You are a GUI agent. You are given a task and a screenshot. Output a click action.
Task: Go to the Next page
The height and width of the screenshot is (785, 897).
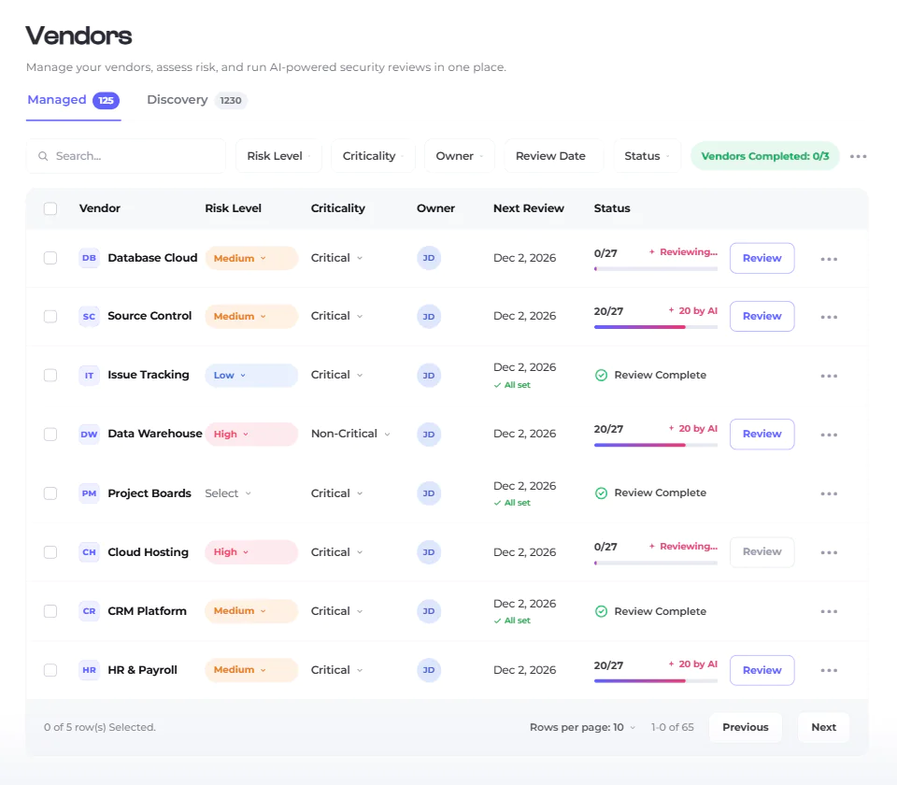824,727
